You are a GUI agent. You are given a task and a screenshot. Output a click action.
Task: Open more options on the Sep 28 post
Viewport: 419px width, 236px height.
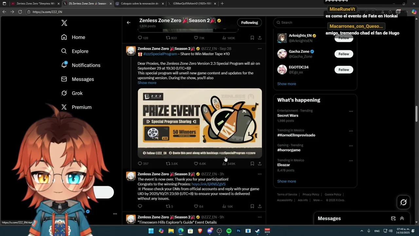pos(260,49)
